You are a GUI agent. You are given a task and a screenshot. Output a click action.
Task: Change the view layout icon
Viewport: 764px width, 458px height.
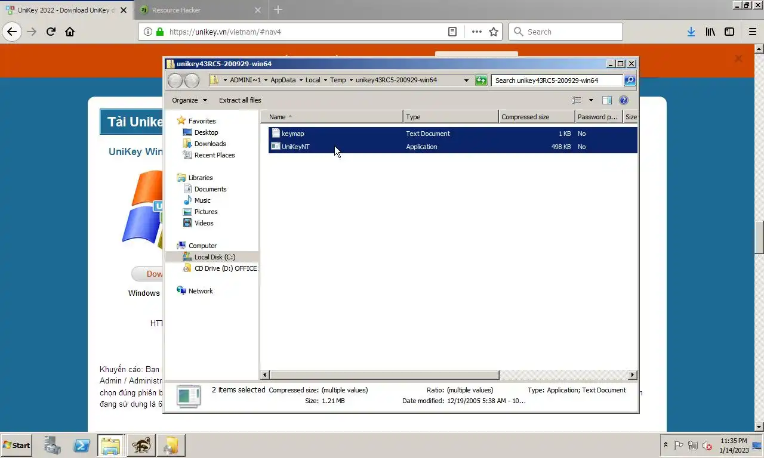(x=577, y=100)
